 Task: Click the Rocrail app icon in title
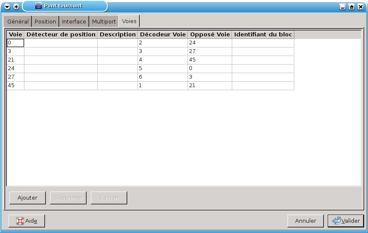tap(38, 6)
